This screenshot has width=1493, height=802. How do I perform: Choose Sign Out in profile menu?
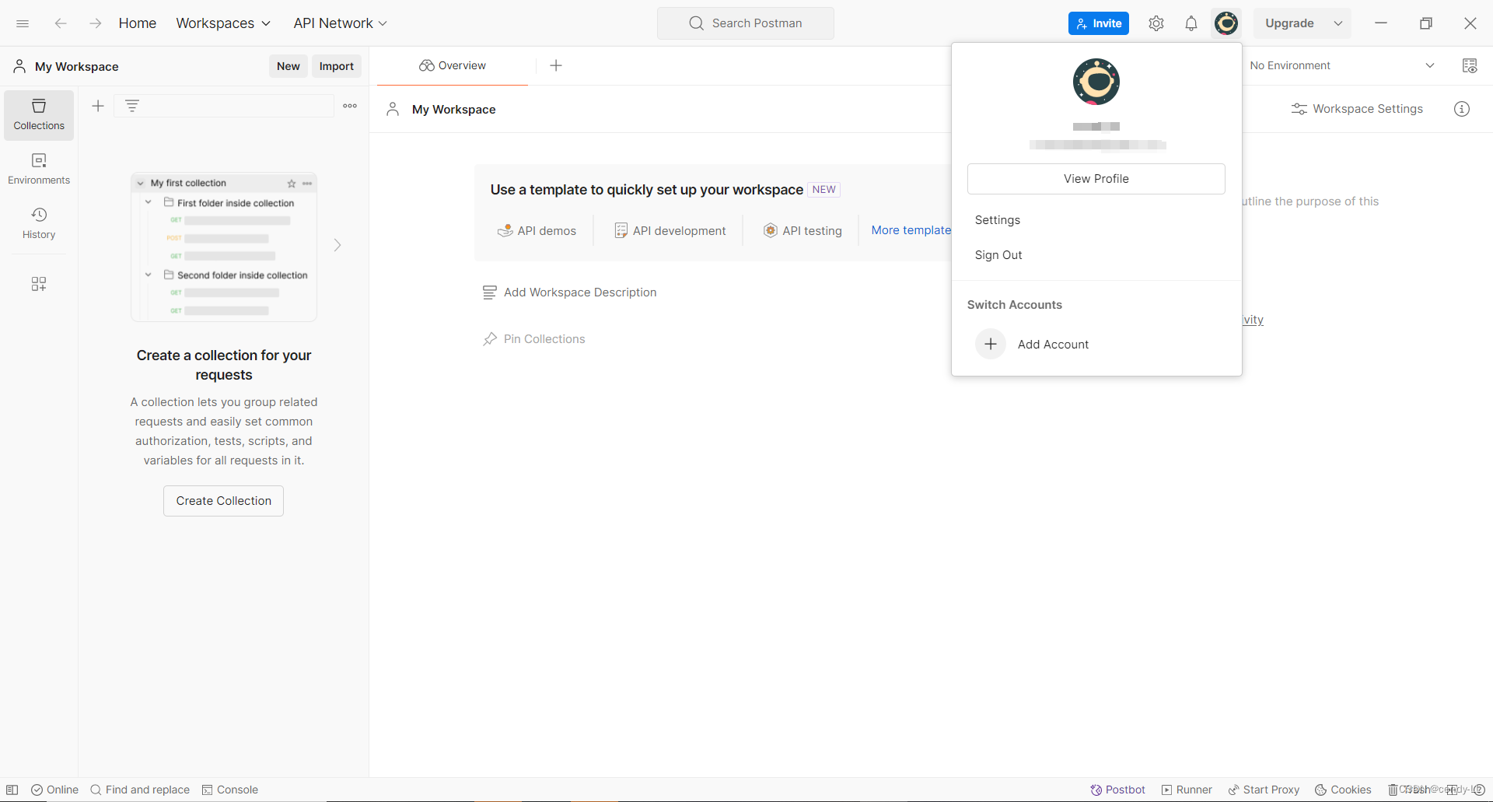click(x=998, y=255)
